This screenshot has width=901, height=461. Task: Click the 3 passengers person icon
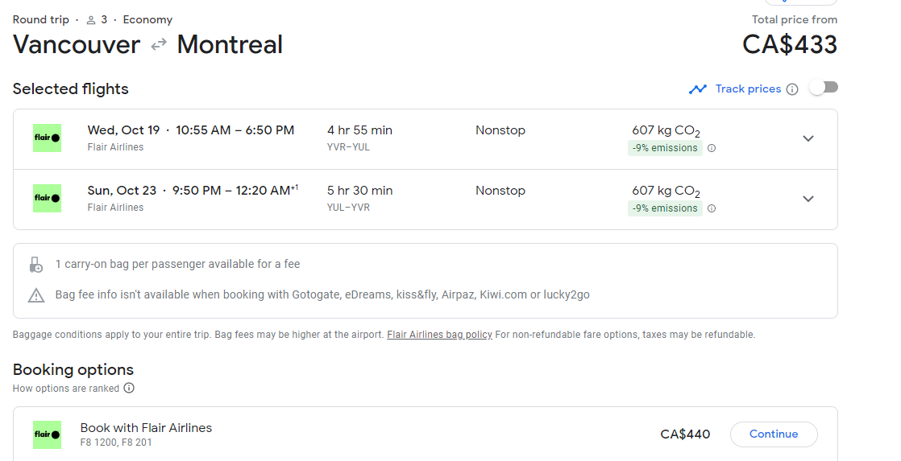coord(92,20)
